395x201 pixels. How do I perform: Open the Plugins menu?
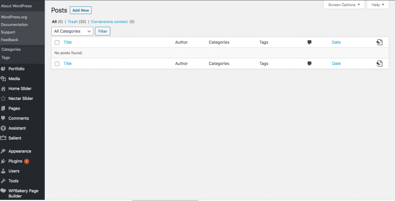point(15,161)
